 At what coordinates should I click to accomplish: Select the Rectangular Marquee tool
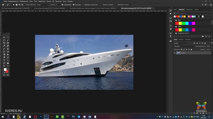pyautogui.click(x=8, y=37)
